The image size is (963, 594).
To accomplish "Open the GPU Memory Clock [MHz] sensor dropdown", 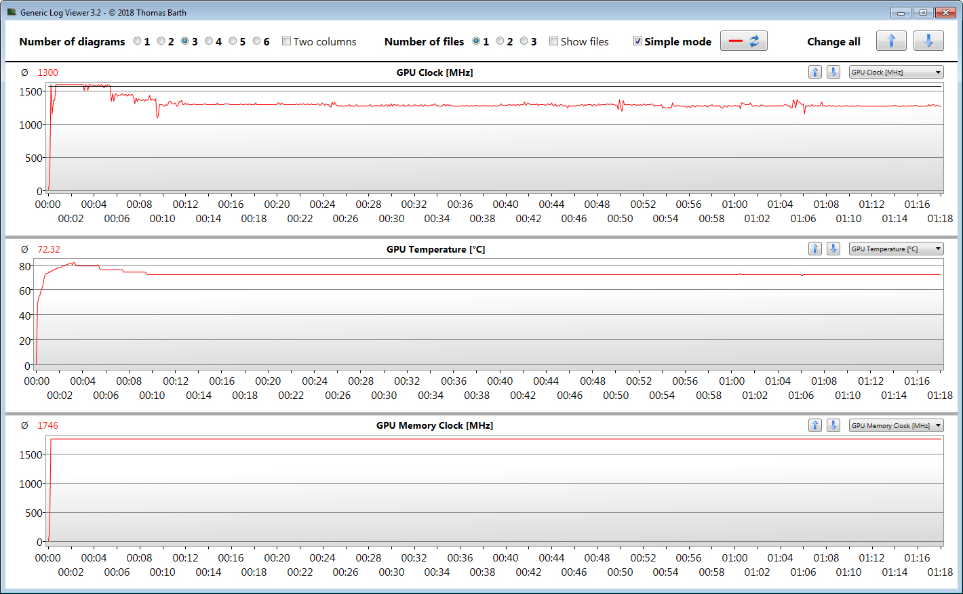I will pos(897,425).
